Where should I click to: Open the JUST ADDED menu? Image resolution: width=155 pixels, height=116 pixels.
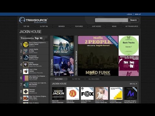(x=97, y=26)
